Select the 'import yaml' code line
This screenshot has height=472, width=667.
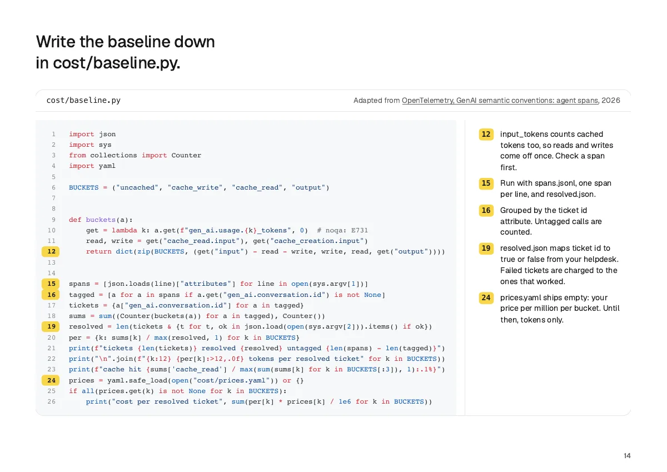pyautogui.click(x=92, y=166)
